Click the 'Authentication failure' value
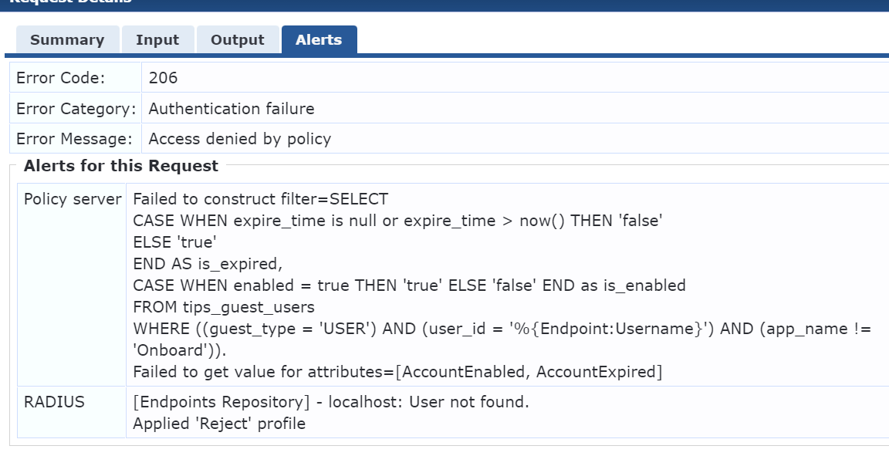The image size is (889, 456). pyautogui.click(x=232, y=109)
